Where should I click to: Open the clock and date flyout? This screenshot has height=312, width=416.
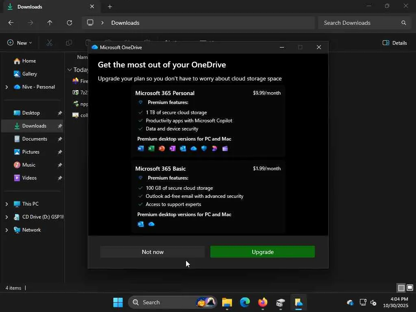(395, 302)
